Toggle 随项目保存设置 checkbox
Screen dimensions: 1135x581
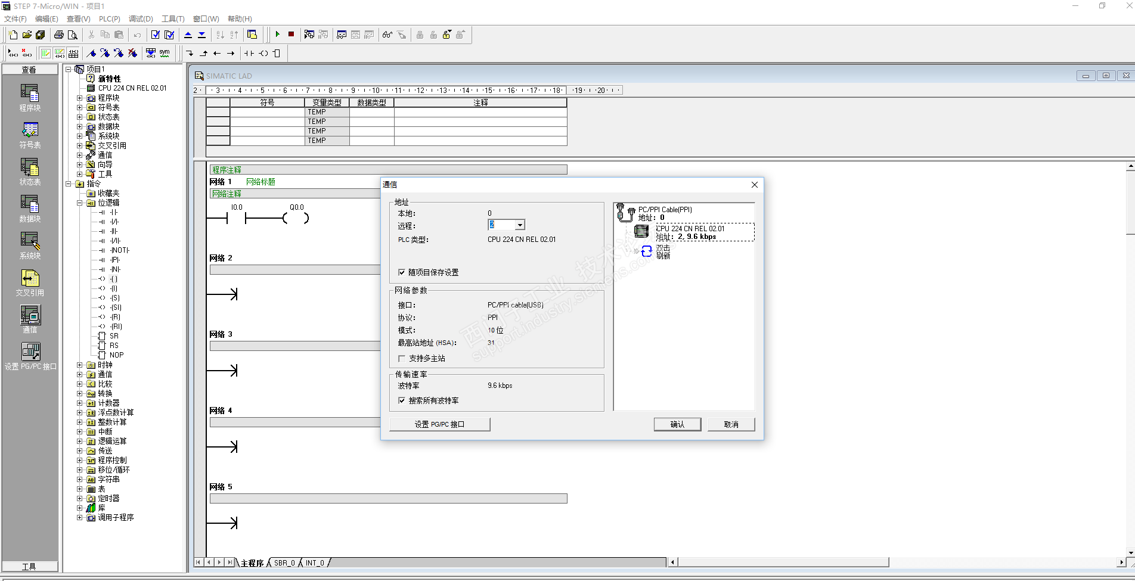click(x=402, y=272)
